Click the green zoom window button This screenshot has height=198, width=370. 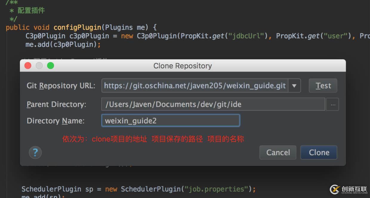(x=50, y=66)
